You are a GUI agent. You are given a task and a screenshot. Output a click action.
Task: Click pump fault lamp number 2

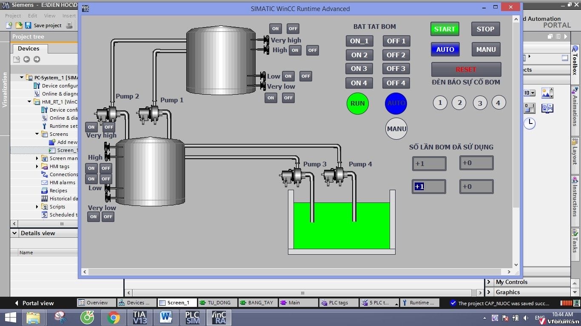pos(459,103)
